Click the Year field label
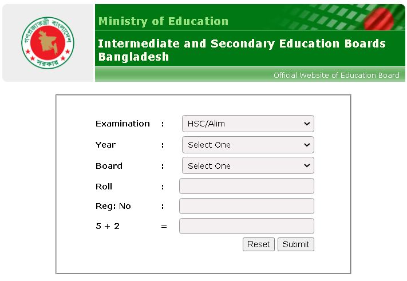407x281 pixels. (105, 145)
